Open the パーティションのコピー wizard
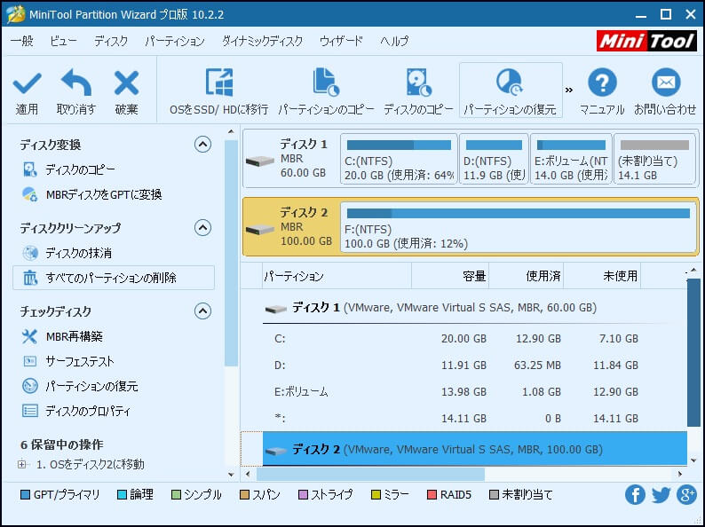The image size is (705, 527). pos(326,85)
